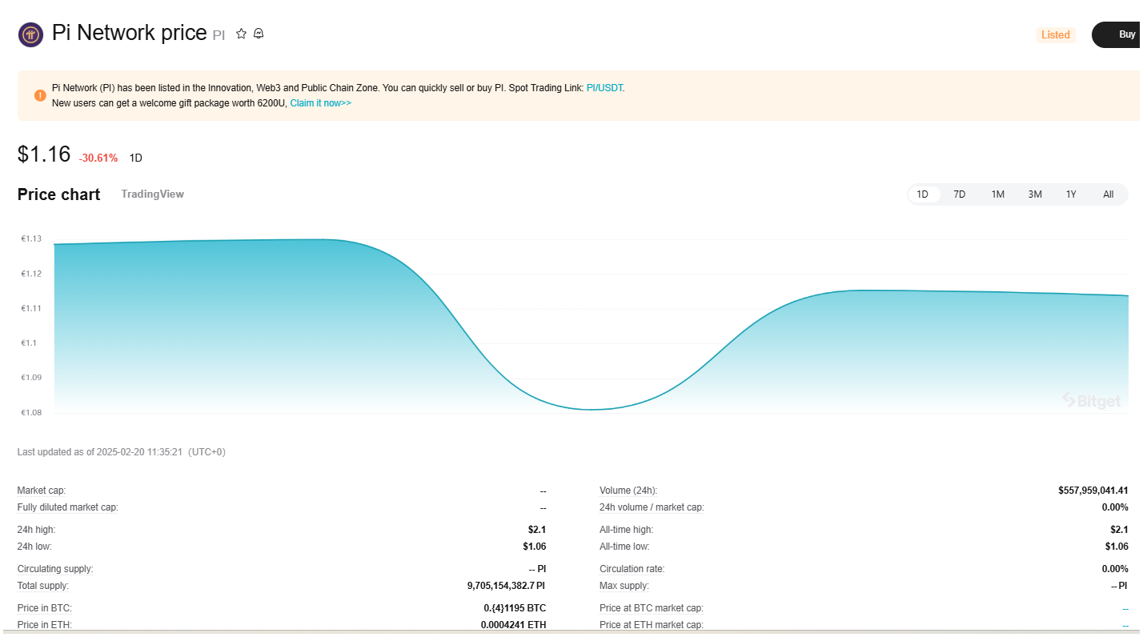Click the €1.1 axis label
1143x637 pixels.
pos(29,343)
